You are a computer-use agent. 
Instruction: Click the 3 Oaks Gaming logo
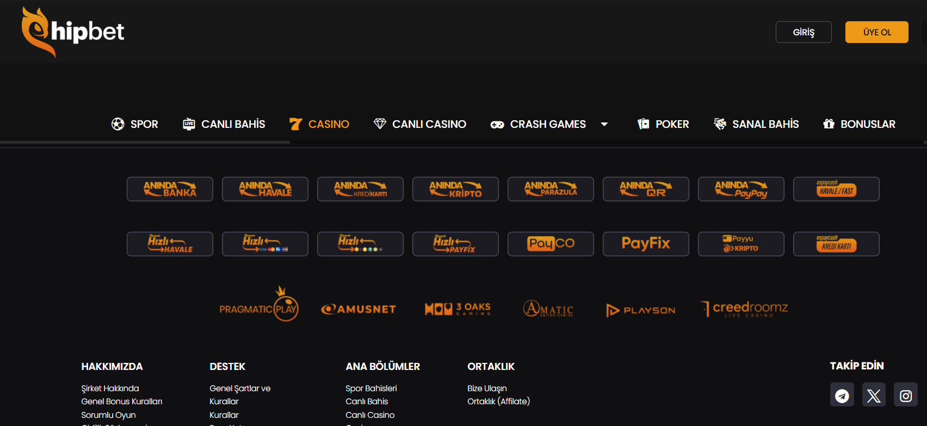458,309
